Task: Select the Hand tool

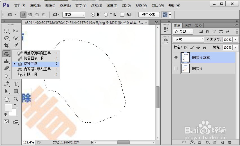Action: tap(6, 99)
